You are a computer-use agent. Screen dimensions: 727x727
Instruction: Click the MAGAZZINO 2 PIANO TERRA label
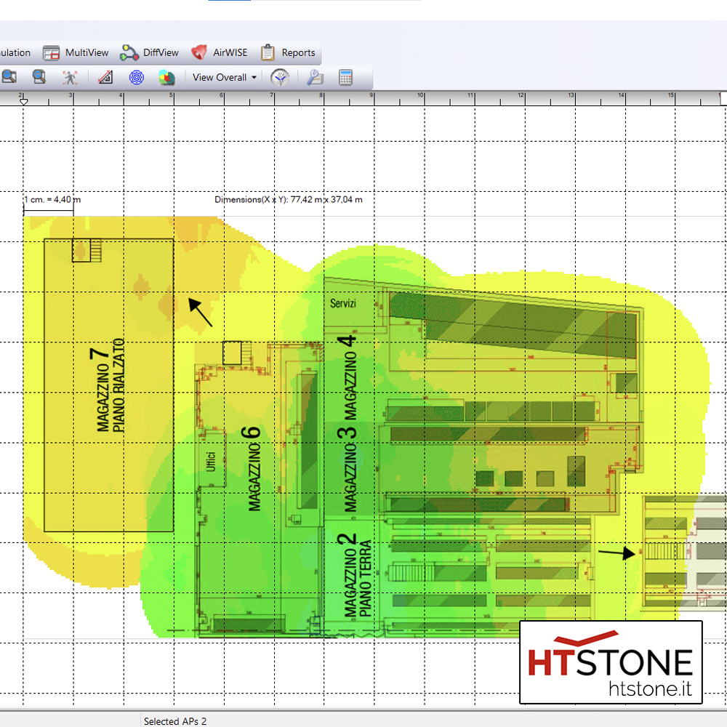click(354, 576)
